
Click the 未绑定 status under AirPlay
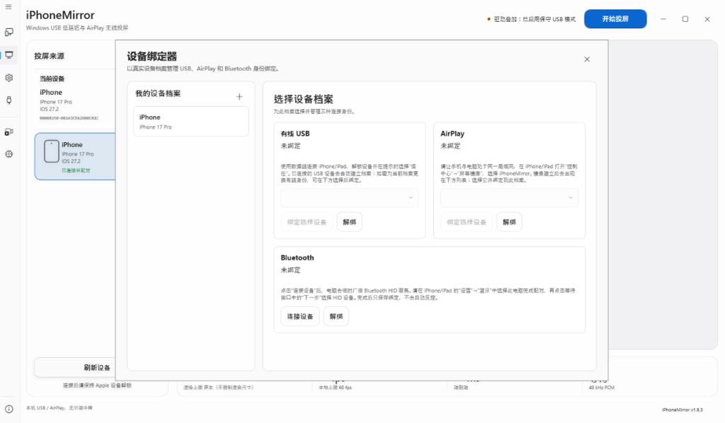pos(450,146)
